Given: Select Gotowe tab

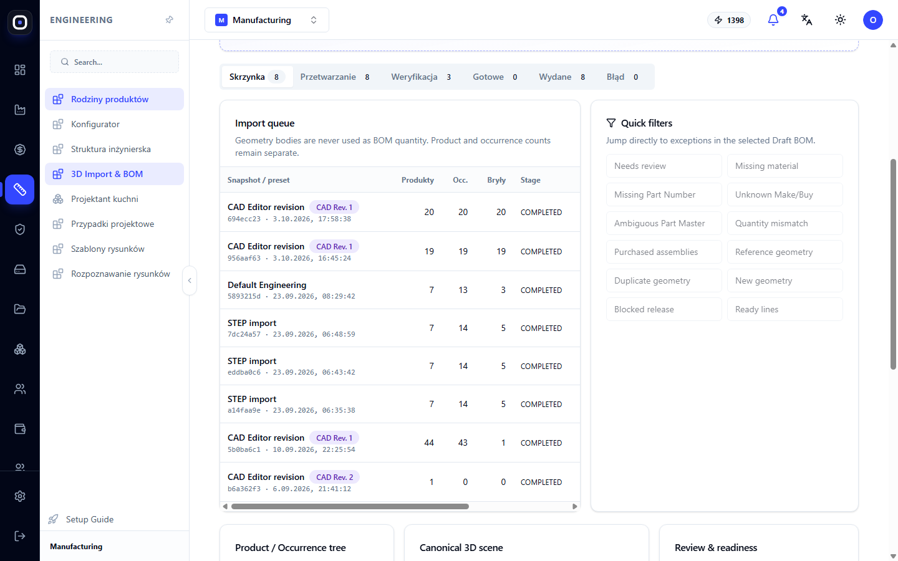Looking at the screenshot, I should click(495, 77).
